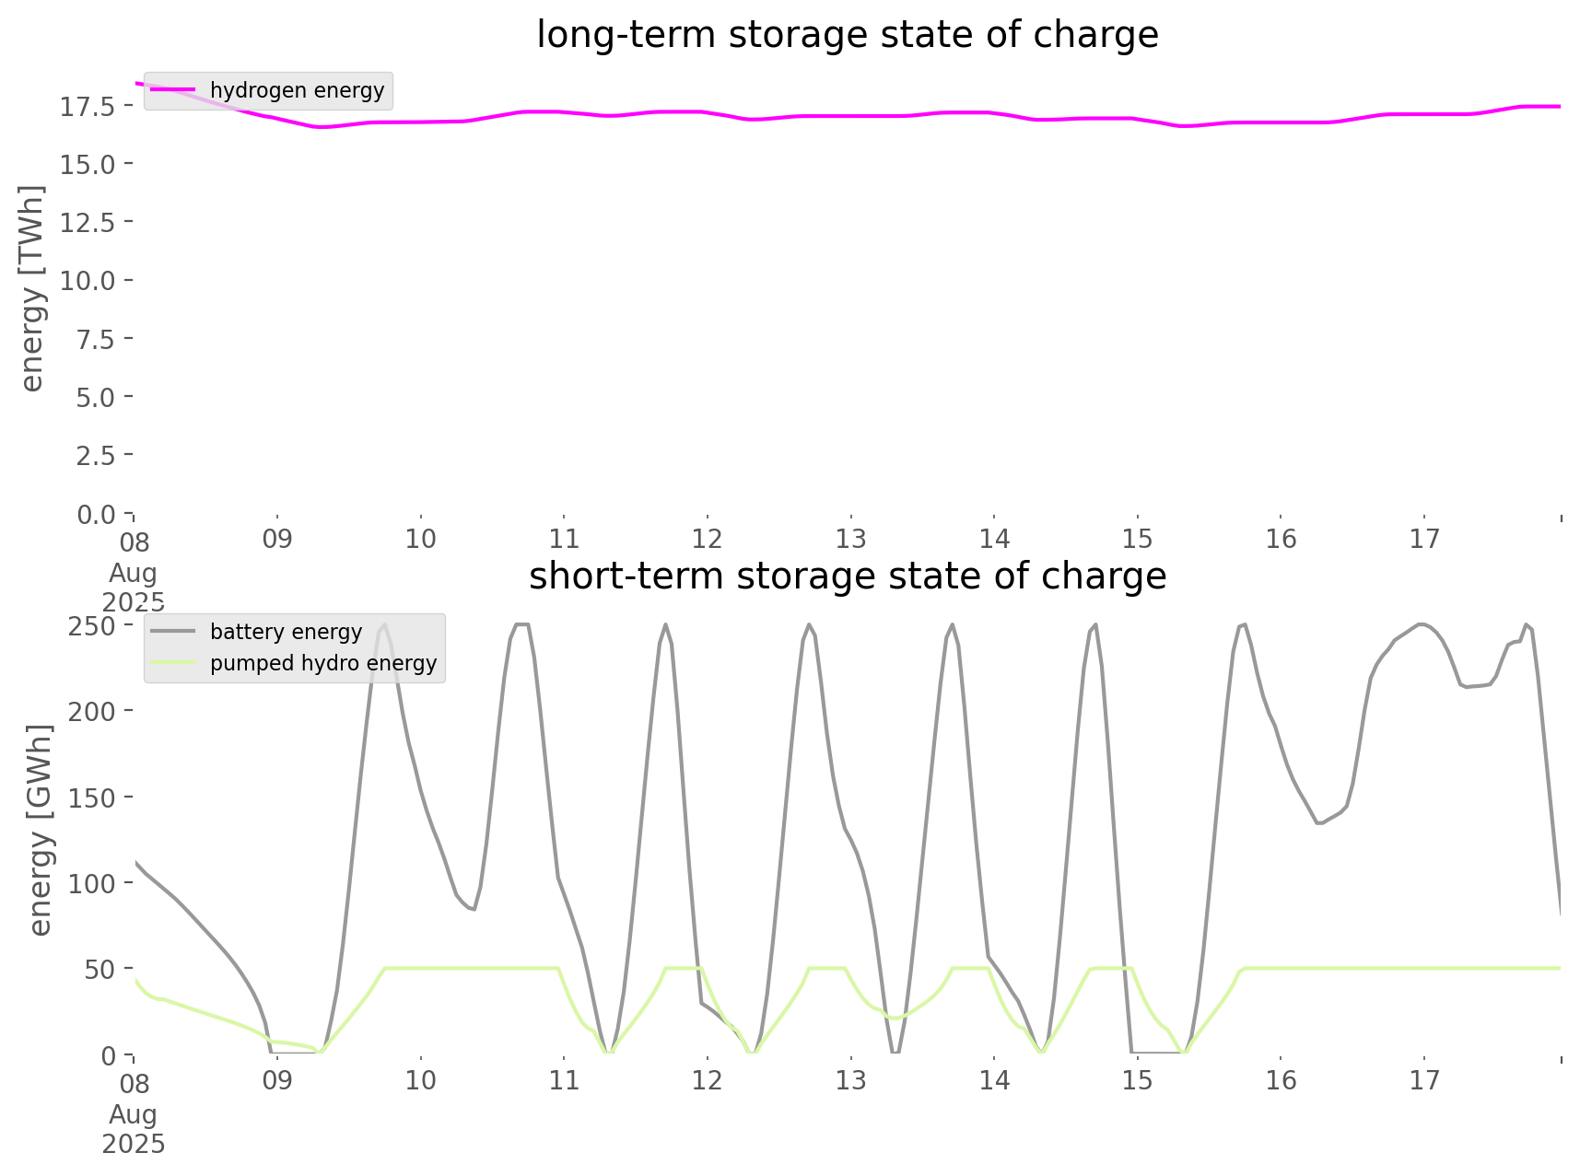Click the 'energy [GWh]' y-axis label
Screen dimensions: 1580x1176
[x=40, y=830]
